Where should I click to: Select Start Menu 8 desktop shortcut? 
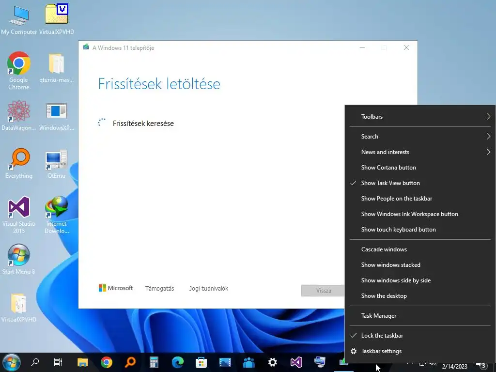pos(19,260)
